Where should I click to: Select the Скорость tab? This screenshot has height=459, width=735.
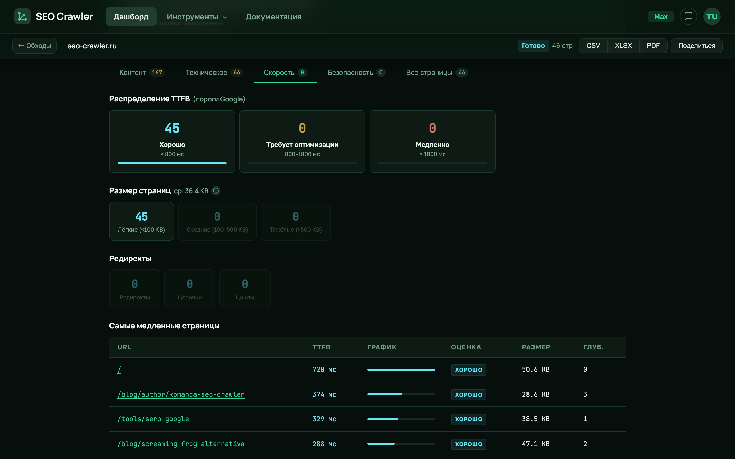click(285, 73)
